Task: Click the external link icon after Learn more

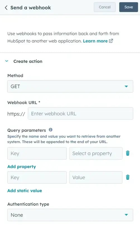Action: click(x=111, y=41)
